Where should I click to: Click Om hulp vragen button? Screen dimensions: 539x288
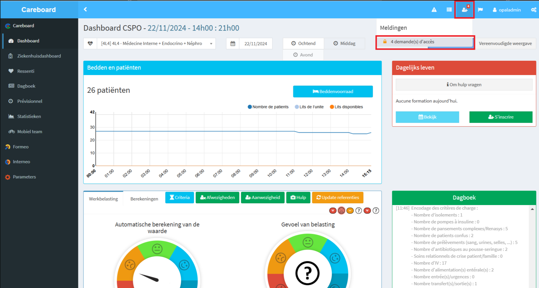464,85
